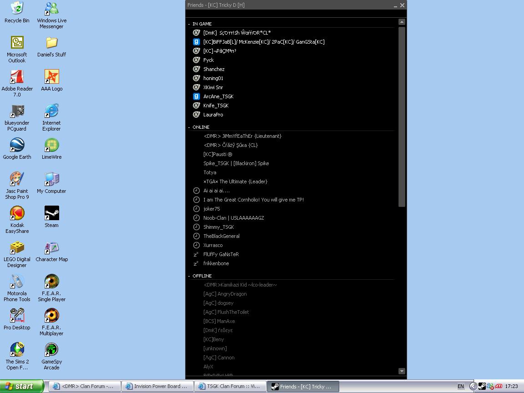Click Garry's Mod icon beside ArcAne_TSGK
The image size is (524, 393).
click(x=196, y=96)
